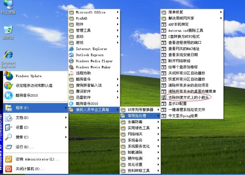245x175 pixels.
Task: Open the 程序(P) programs menu
Action: (x=36, y=108)
